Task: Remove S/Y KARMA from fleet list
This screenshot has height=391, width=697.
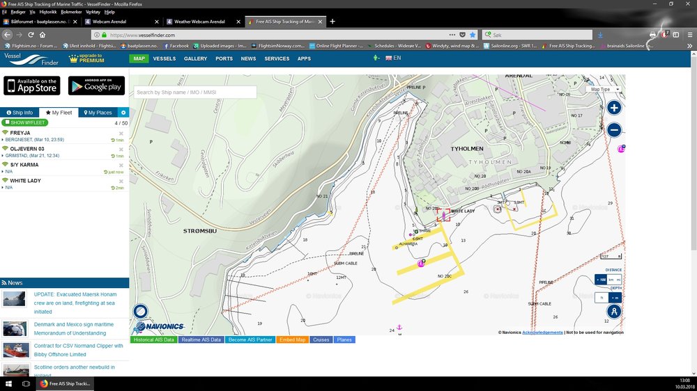Action: pyautogui.click(x=121, y=165)
